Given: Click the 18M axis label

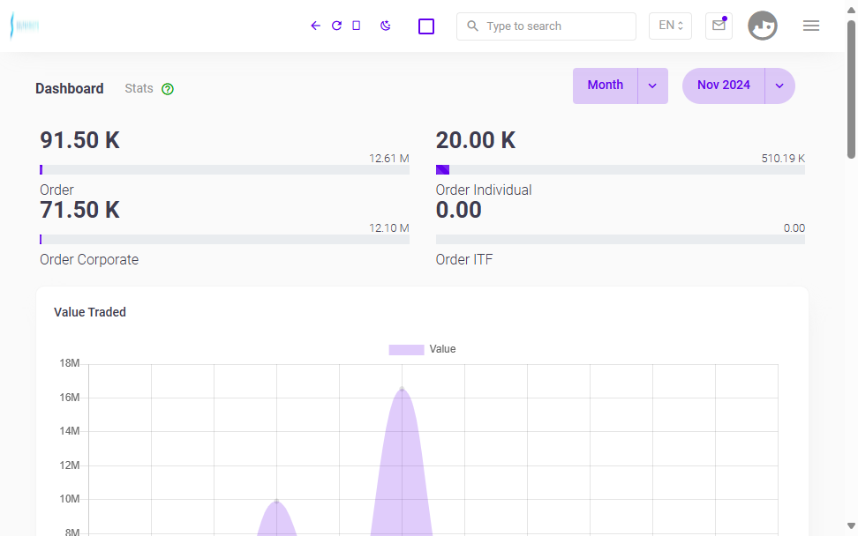Looking at the screenshot, I should [70, 363].
